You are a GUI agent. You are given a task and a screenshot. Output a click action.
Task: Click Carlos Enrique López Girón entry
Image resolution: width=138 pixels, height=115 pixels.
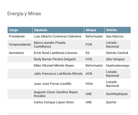(54, 102)
